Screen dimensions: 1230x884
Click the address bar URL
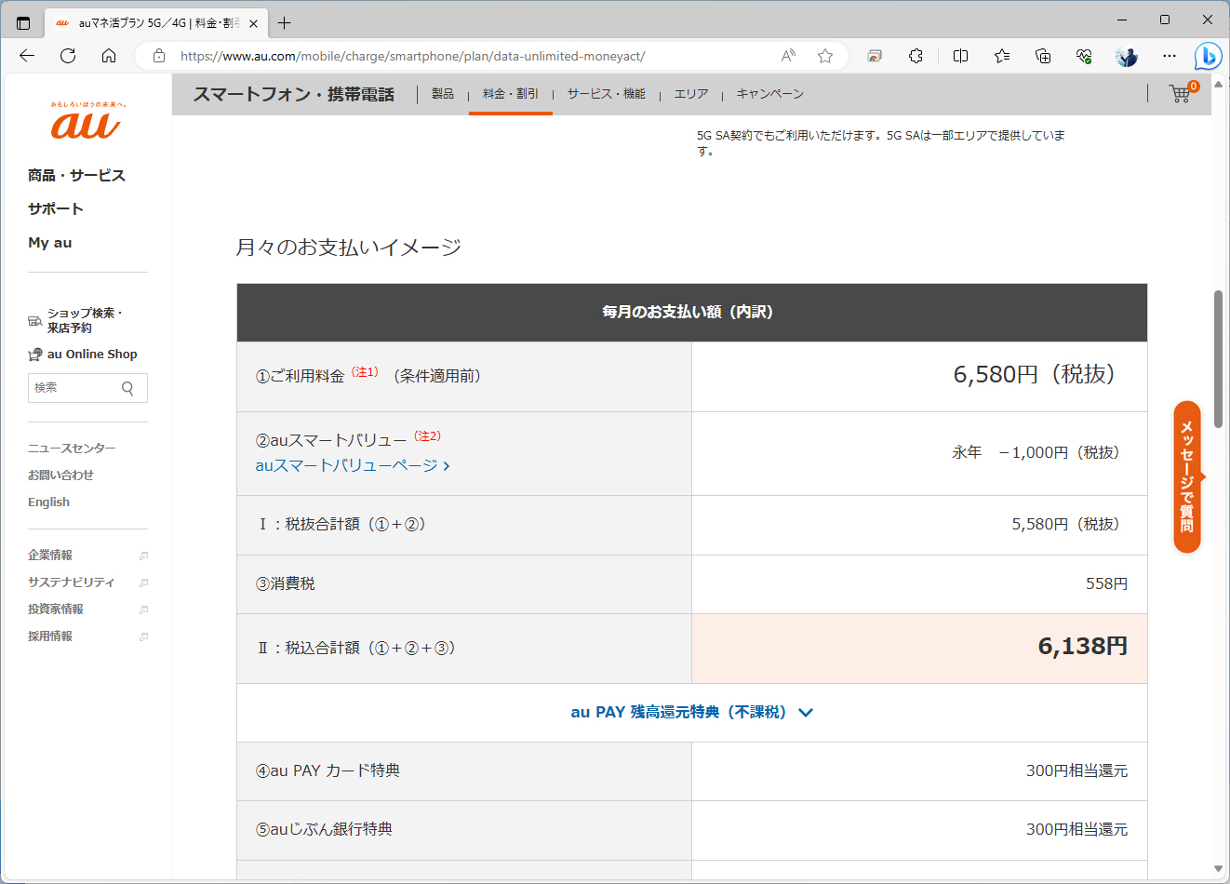point(412,56)
